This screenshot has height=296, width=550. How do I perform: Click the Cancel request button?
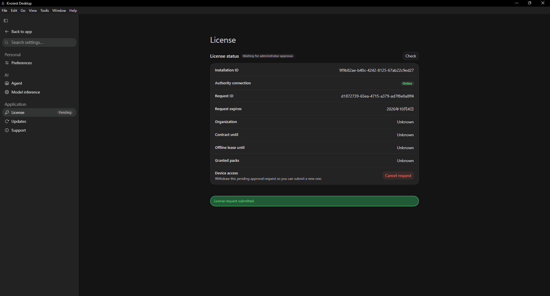[398, 176]
